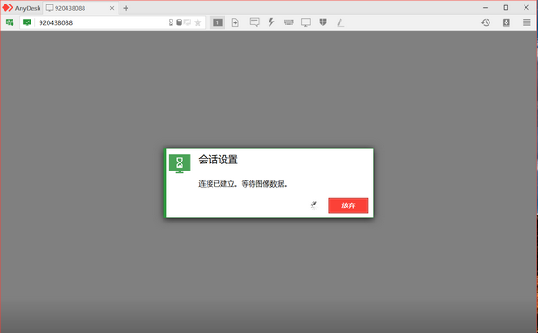Open the whiteboard pen icon

click(x=340, y=22)
